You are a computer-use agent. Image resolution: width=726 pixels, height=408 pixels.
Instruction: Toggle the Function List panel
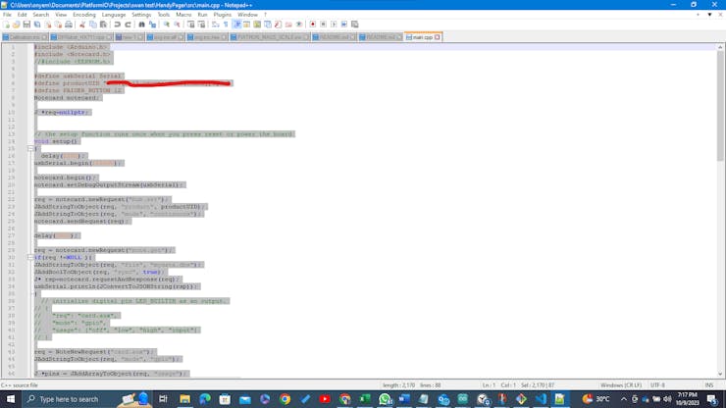(x=278, y=25)
